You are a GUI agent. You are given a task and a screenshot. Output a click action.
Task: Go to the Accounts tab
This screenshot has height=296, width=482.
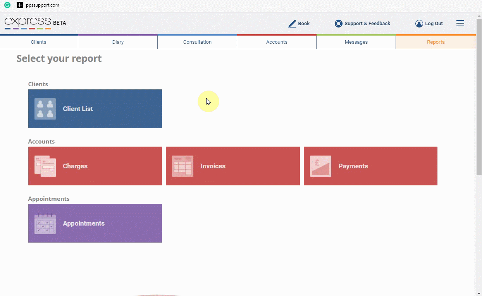tap(277, 42)
